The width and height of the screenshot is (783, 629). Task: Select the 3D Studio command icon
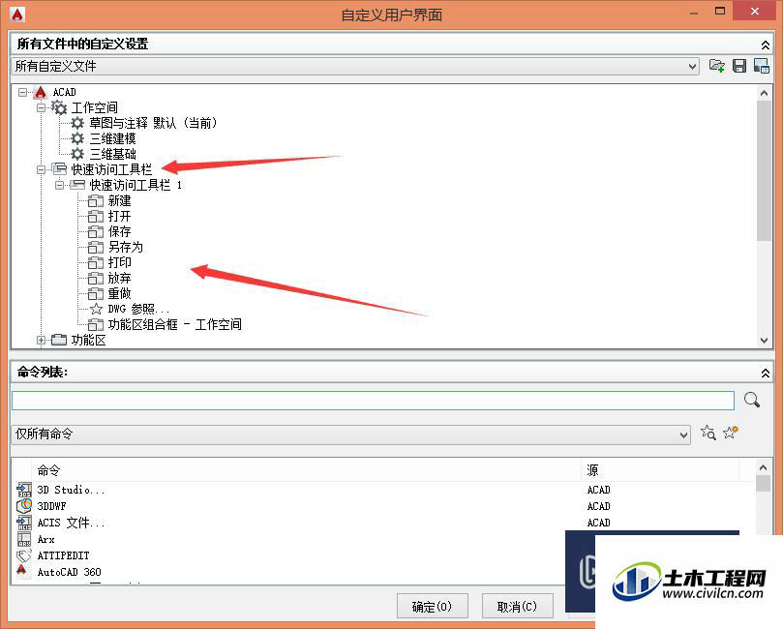tap(24, 490)
